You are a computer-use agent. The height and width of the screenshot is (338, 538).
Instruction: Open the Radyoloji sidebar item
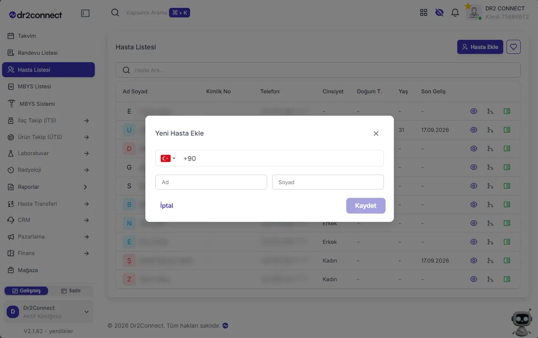48,170
